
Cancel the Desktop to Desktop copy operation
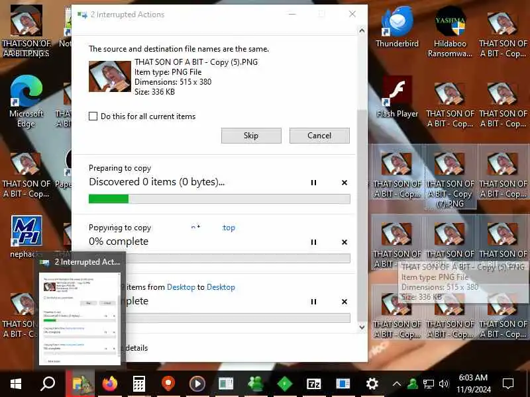[344, 302]
